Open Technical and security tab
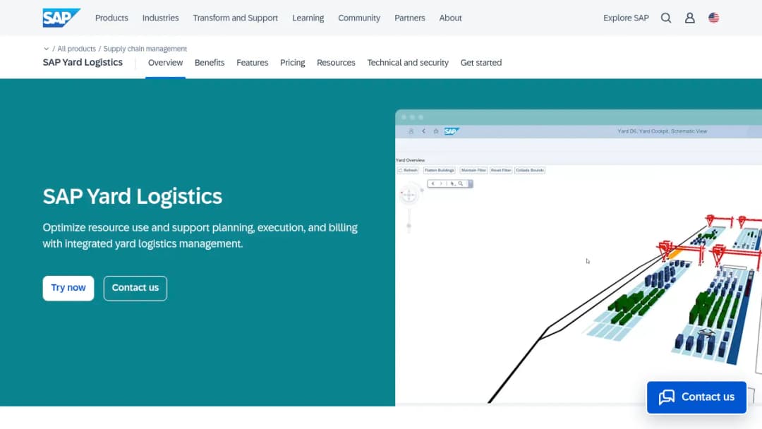 pos(408,63)
